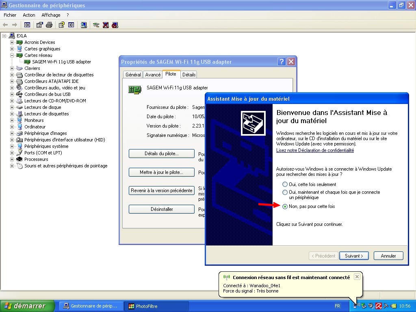Image resolution: width=416 pixels, height=312 pixels.
Task: Select Périphérique d'images tree item
Action: click(45, 133)
